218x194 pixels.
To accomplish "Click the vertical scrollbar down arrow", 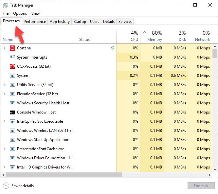I will tap(215, 169).
